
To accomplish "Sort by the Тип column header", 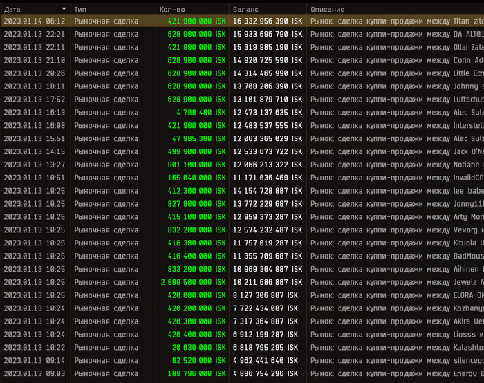I will coord(80,10).
